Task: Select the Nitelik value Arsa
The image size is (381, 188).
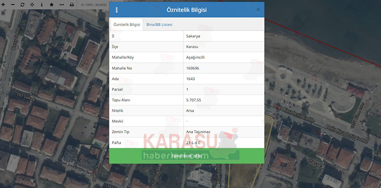Action: [x=190, y=110]
